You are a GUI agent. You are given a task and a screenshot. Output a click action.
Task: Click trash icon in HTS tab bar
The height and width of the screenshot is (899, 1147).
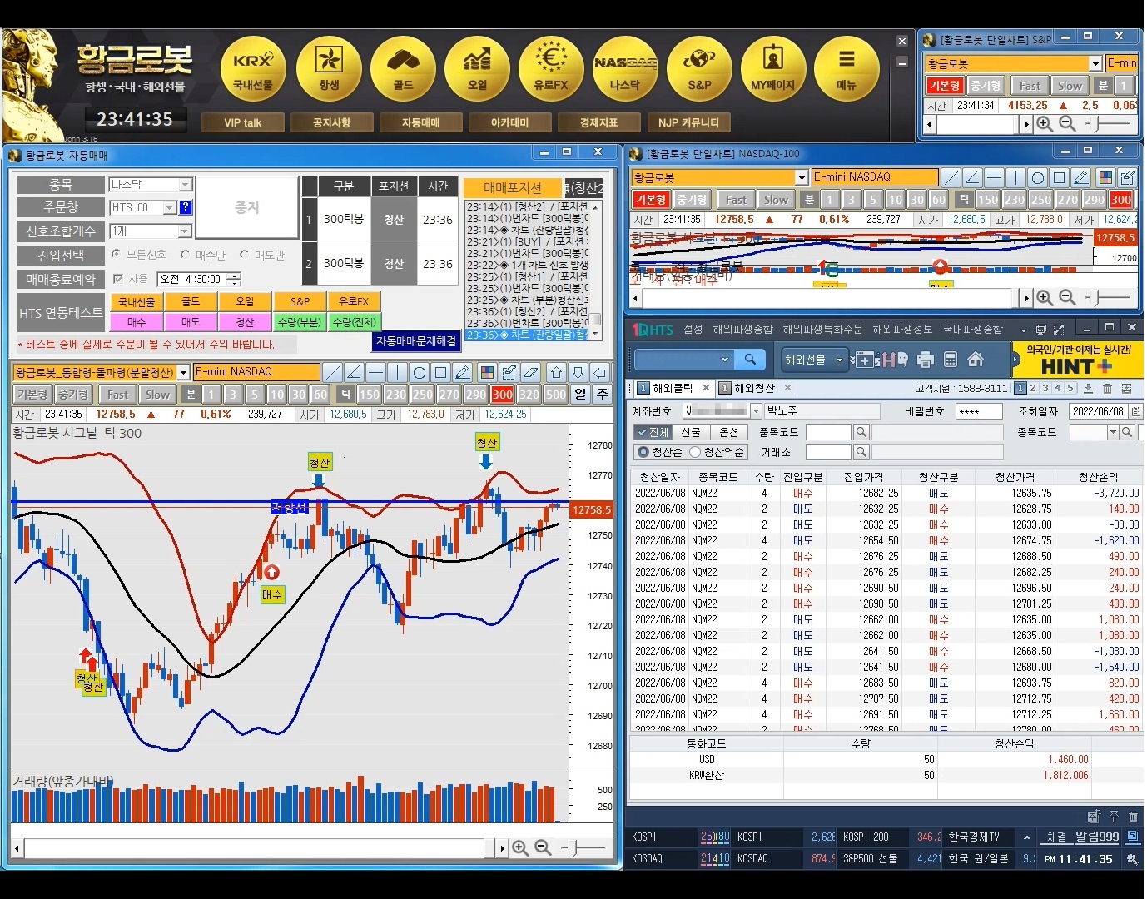(1107, 388)
